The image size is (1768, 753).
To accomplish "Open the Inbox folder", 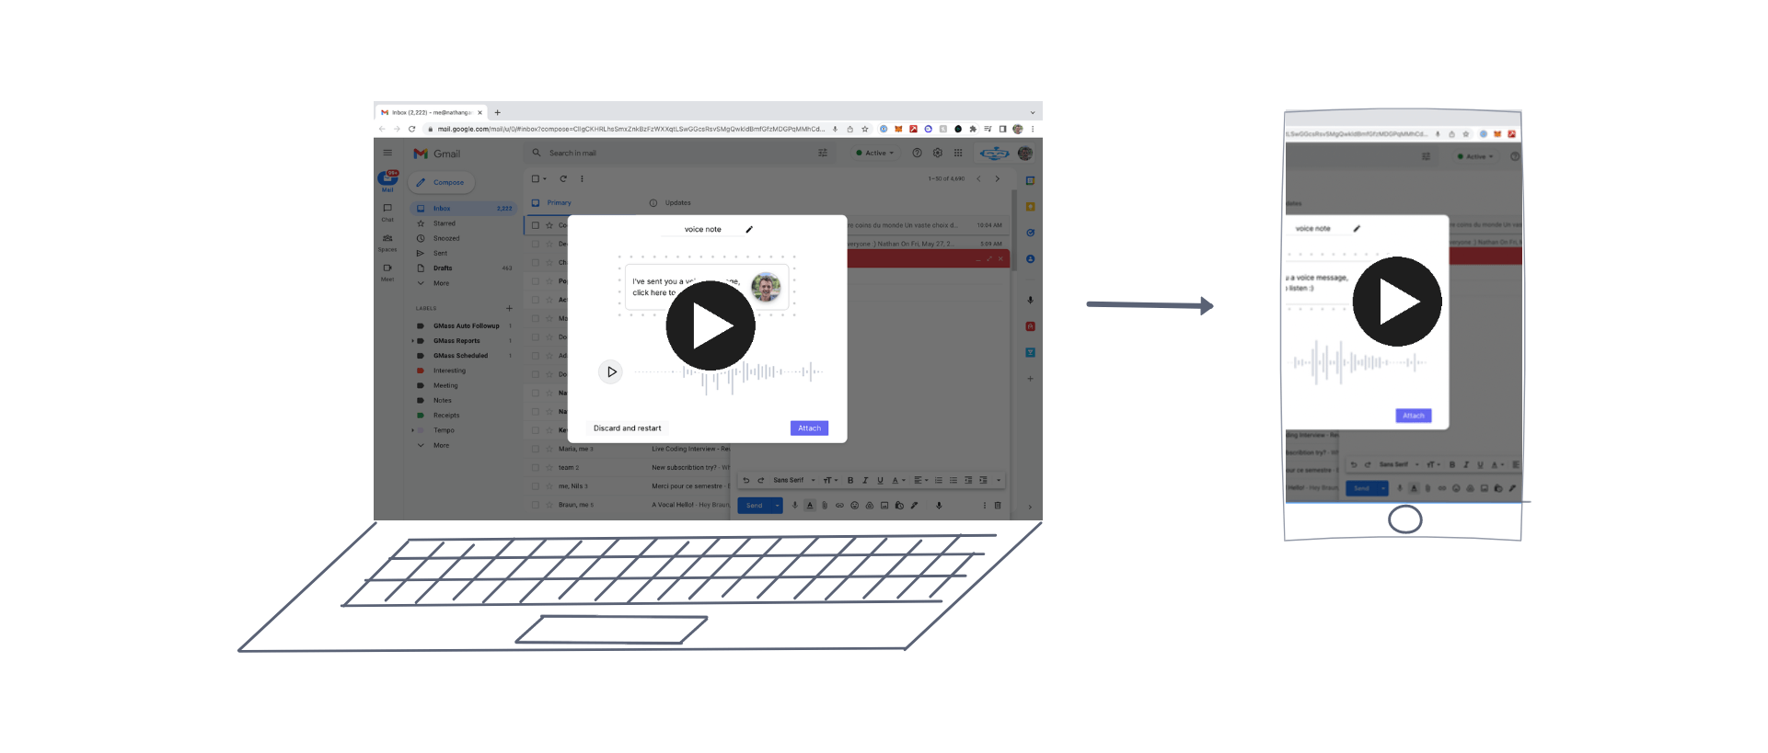I will [463, 209].
